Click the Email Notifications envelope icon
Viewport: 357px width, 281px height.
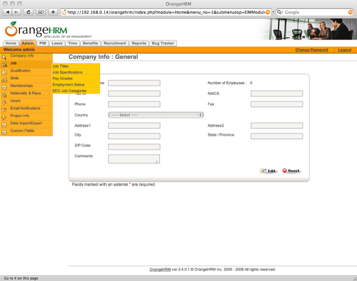click(x=4, y=110)
